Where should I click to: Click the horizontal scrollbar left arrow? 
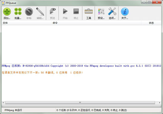(3, 103)
